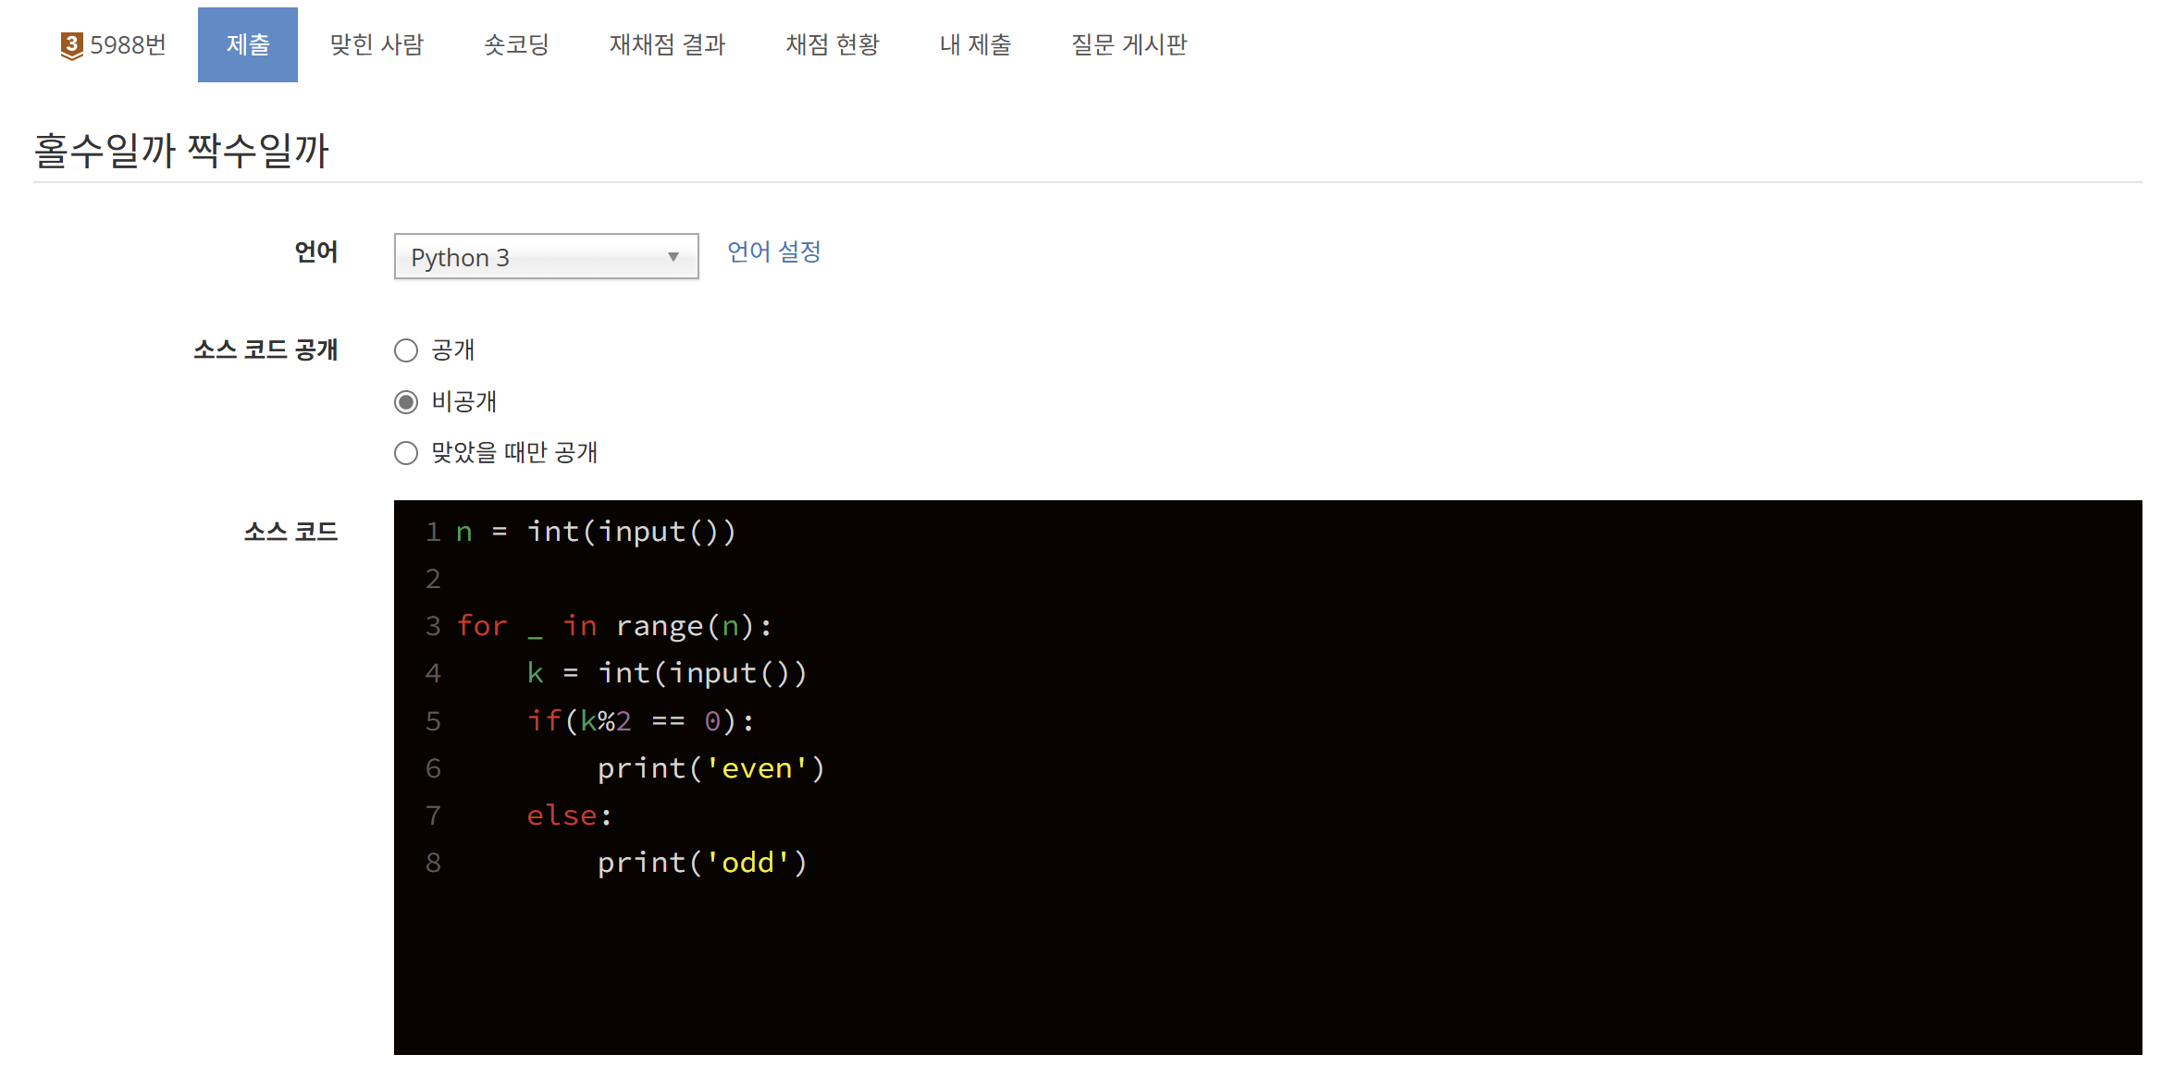Image resolution: width=2173 pixels, height=1067 pixels.
Task: Open the 언어 설정 link
Action: point(773,251)
